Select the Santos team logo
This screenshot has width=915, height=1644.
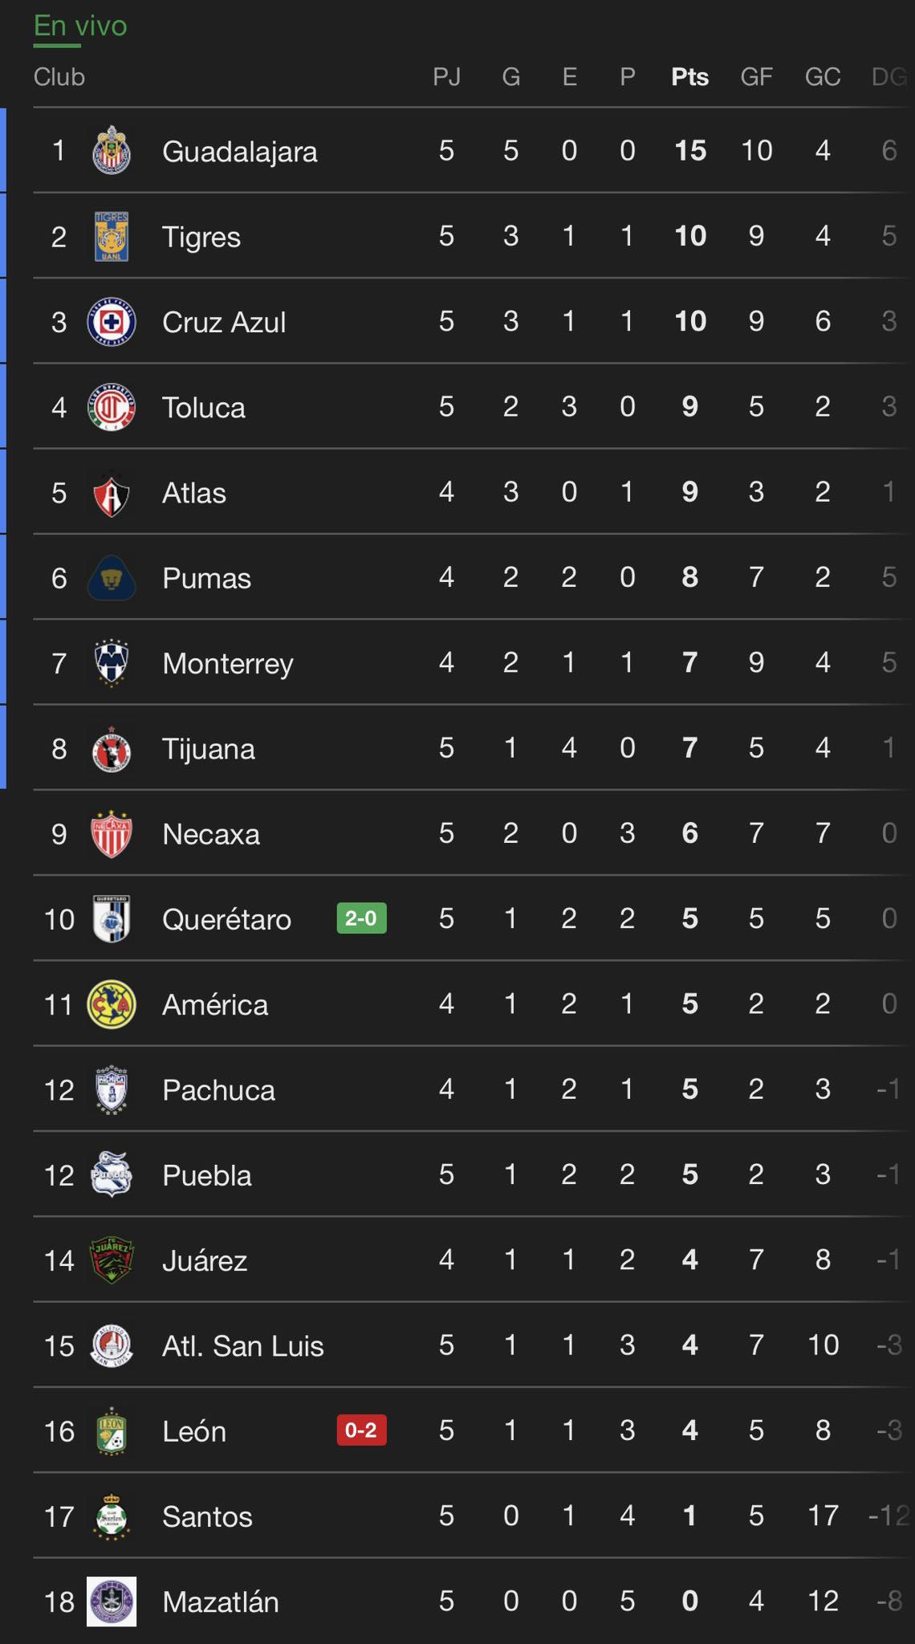coord(111,1516)
